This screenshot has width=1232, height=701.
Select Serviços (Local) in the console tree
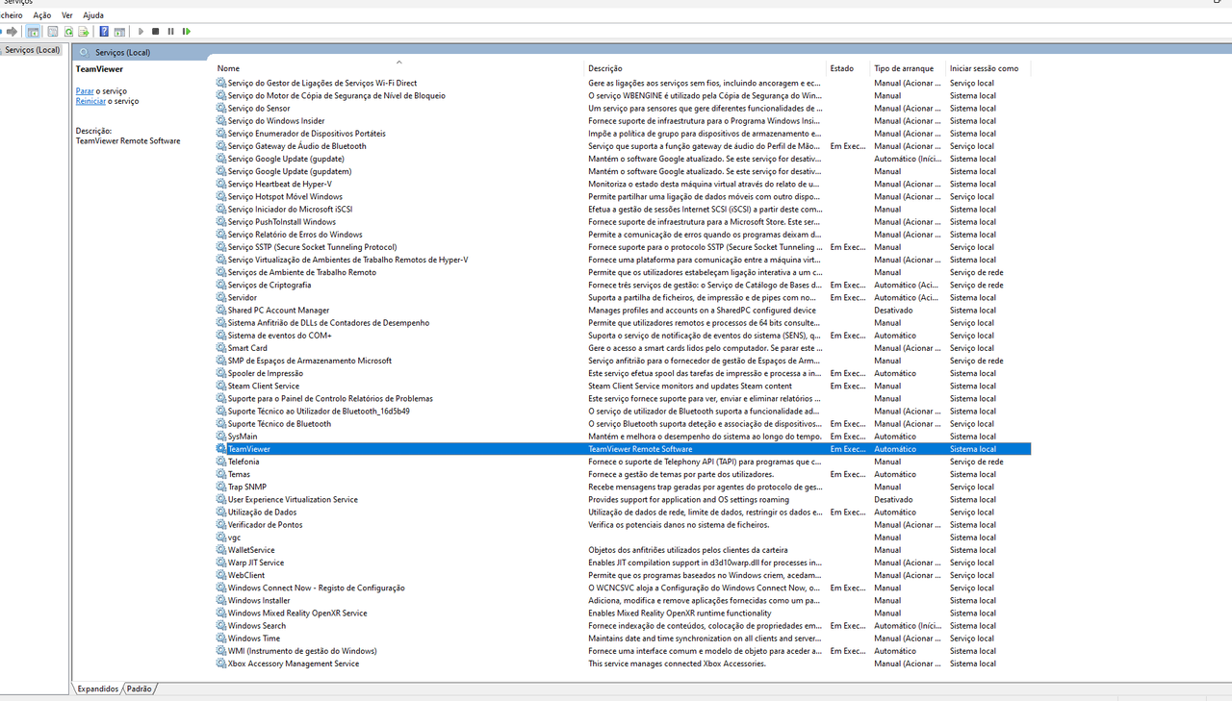[32, 50]
